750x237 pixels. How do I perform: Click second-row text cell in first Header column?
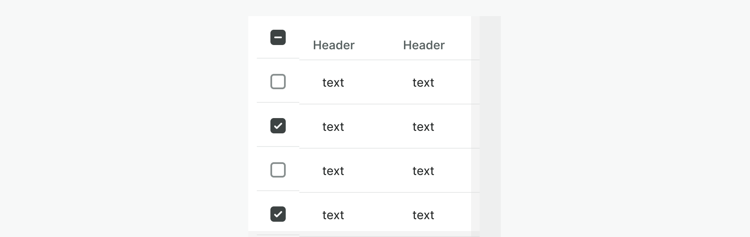pos(333,127)
